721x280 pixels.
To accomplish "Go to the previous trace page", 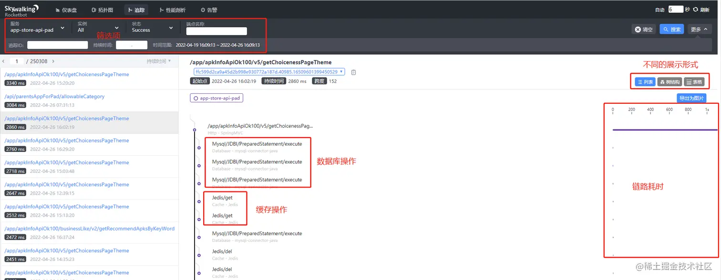I will 4,61.
